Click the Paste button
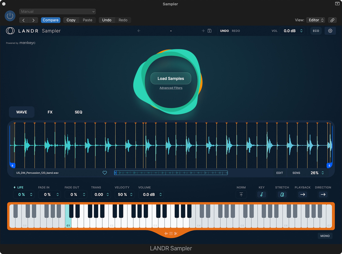 [x=88, y=20]
